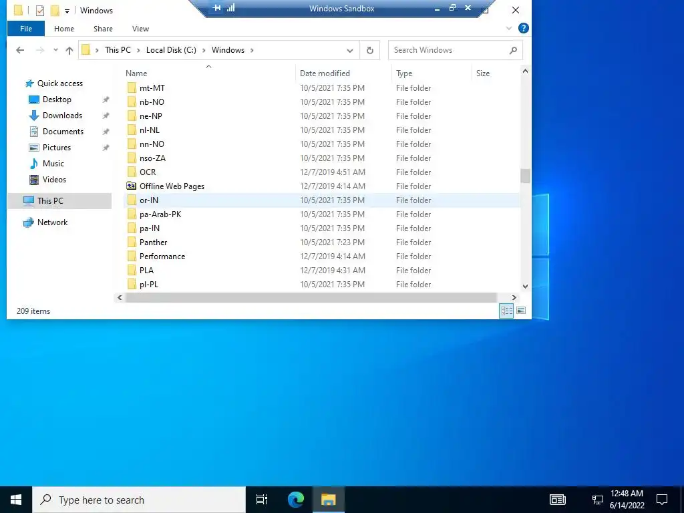Screen dimensions: 684x513
Task: Select the Performance folder icon
Action: tap(132, 256)
